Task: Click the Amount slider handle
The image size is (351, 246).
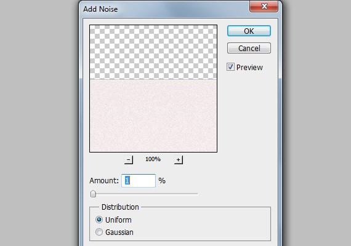Action: tap(93, 194)
